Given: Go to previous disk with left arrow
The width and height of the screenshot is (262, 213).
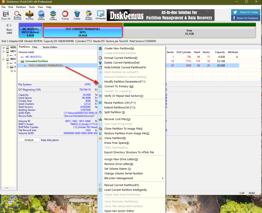Looking at the screenshot, I should (x=7, y=25).
